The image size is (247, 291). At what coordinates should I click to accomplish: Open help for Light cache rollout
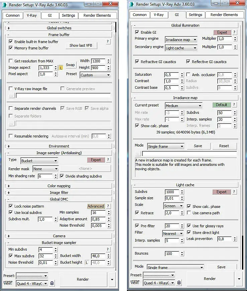[x=234, y=192]
